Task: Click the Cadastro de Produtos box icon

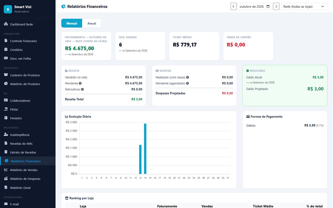Action: tap(6, 75)
